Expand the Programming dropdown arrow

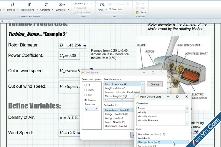tap(37, 10)
